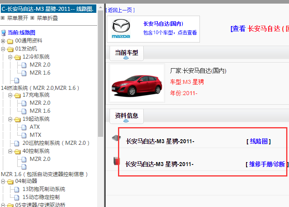Collapse the 05变速器/变速驱动桥 node

click(x=3, y=205)
